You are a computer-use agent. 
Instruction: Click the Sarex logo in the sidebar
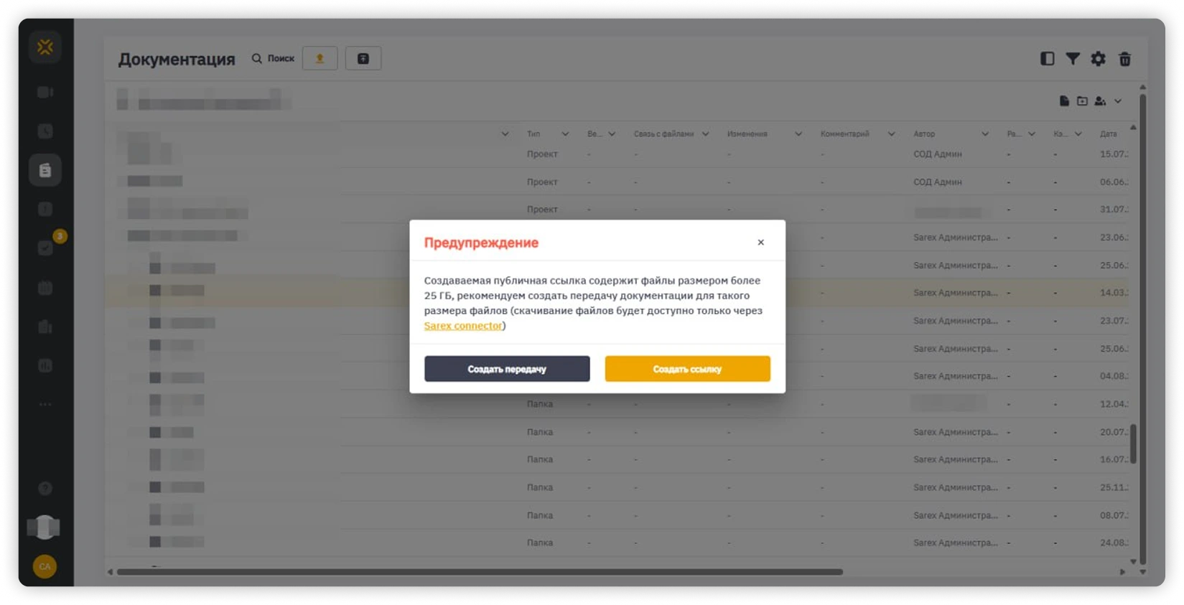45,47
